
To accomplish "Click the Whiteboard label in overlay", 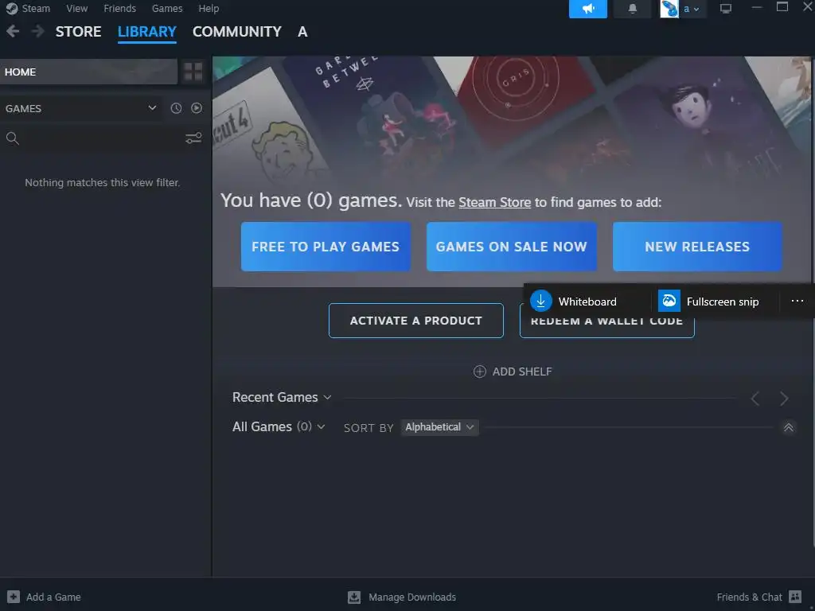I will click(587, 302).
